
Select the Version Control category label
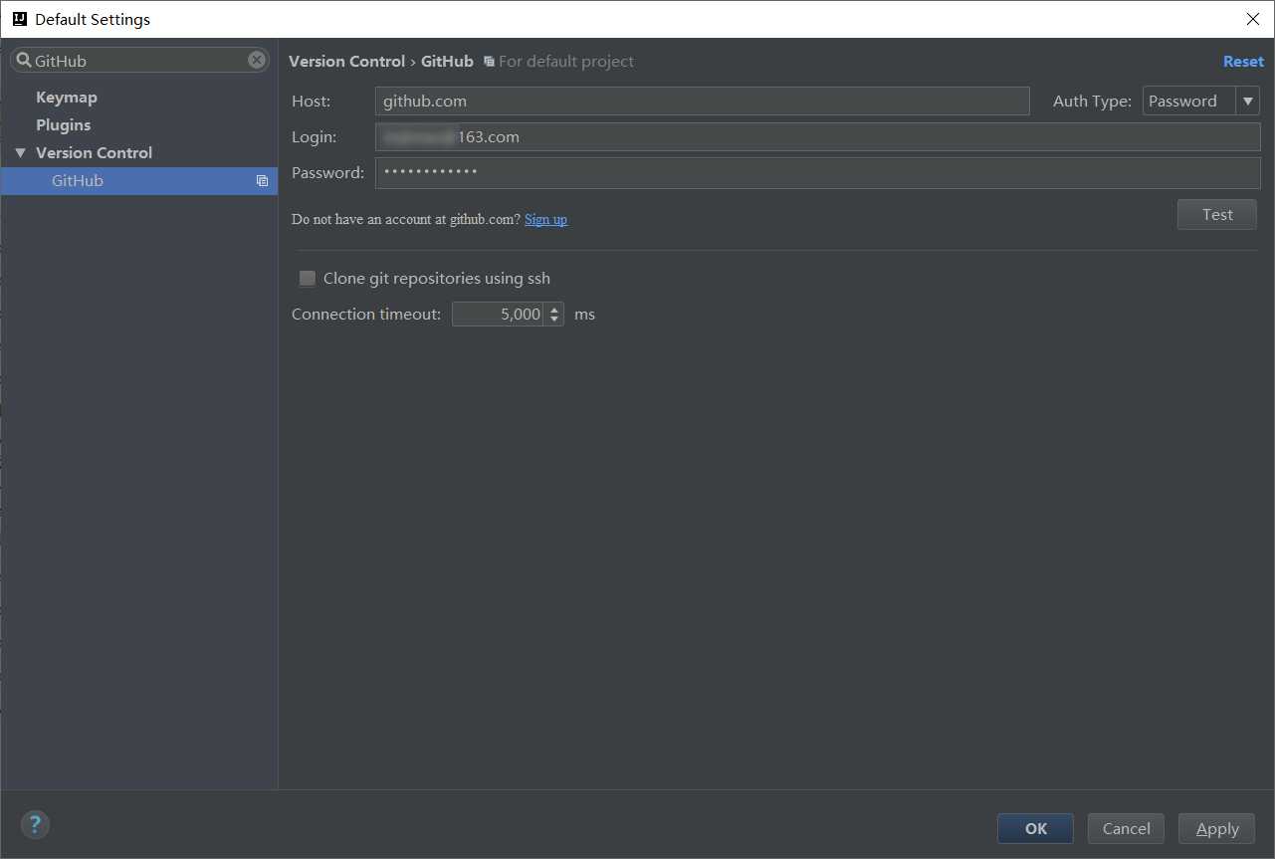pos(94,153)
